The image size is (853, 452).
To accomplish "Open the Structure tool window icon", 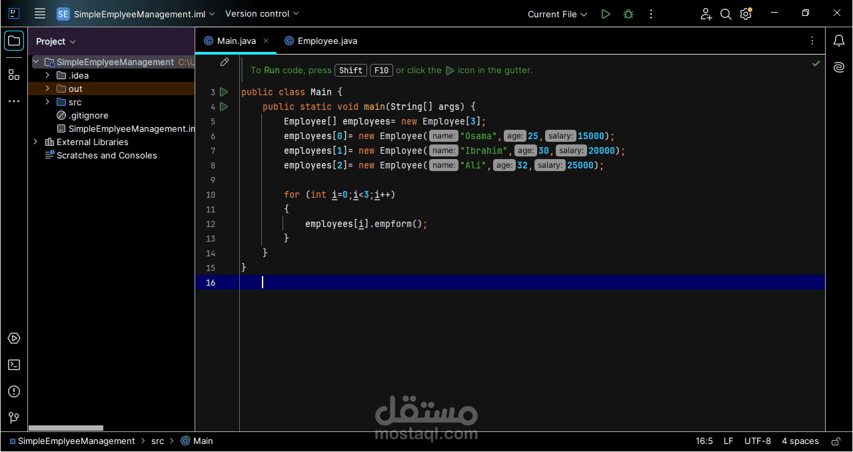I will pyautogui.click(x=14, y=75).
